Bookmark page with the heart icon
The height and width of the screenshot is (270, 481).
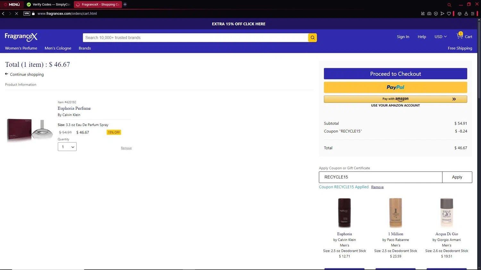tap(449, 13)
